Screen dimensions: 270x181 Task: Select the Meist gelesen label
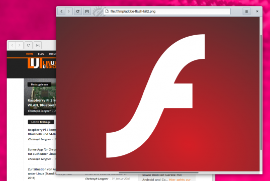point(39,84)
